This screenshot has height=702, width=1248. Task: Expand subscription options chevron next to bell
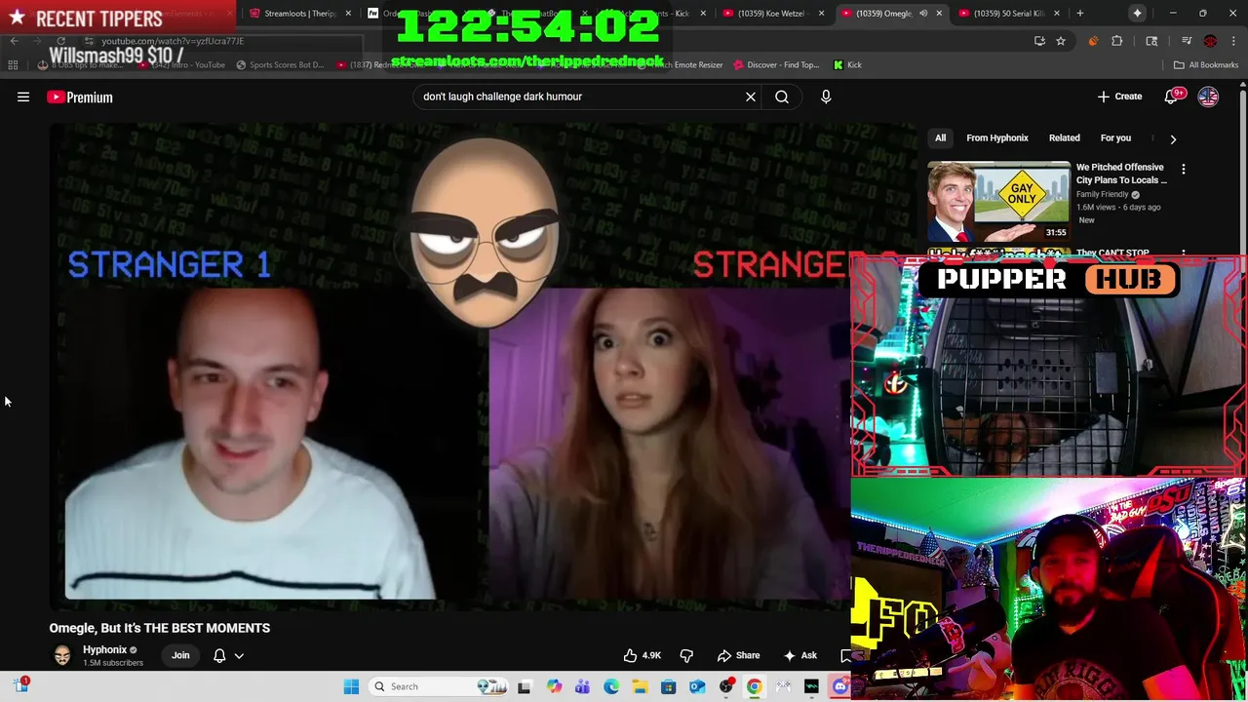pyautogui.click(x=239, y=655)
